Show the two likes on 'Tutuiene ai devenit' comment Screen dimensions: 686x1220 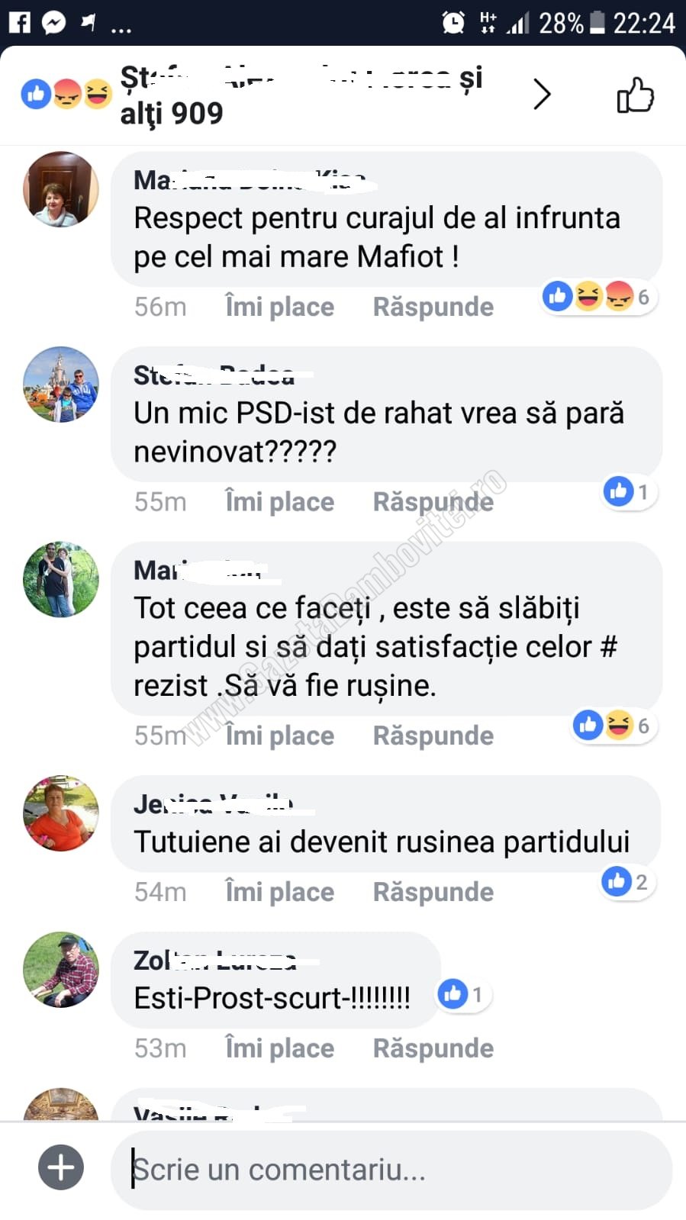coord(628,882)
